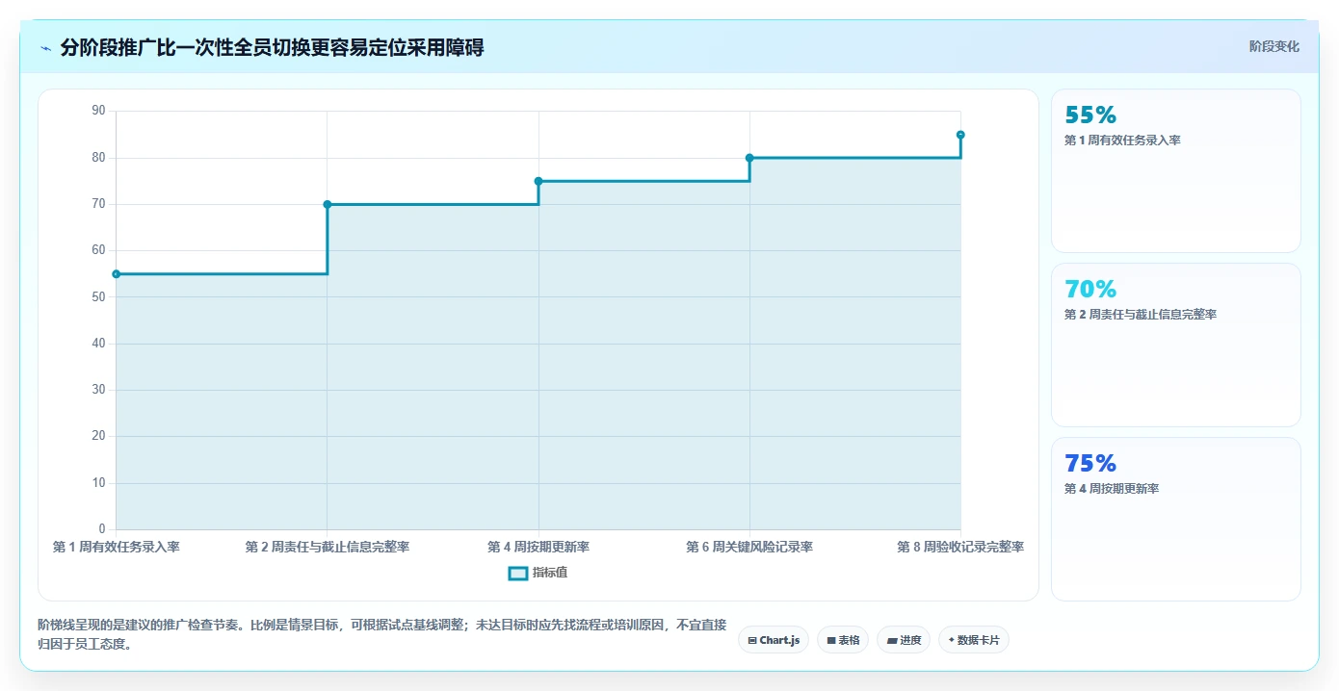Click the 表格 tag chip

843,640
